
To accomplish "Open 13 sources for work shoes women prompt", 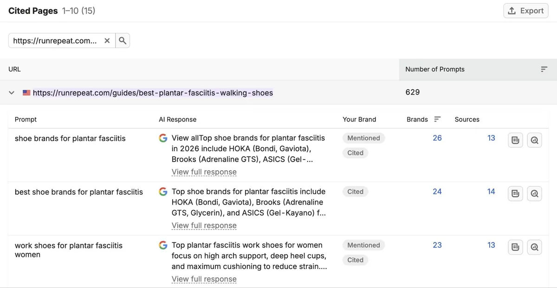I will point(491,245).
